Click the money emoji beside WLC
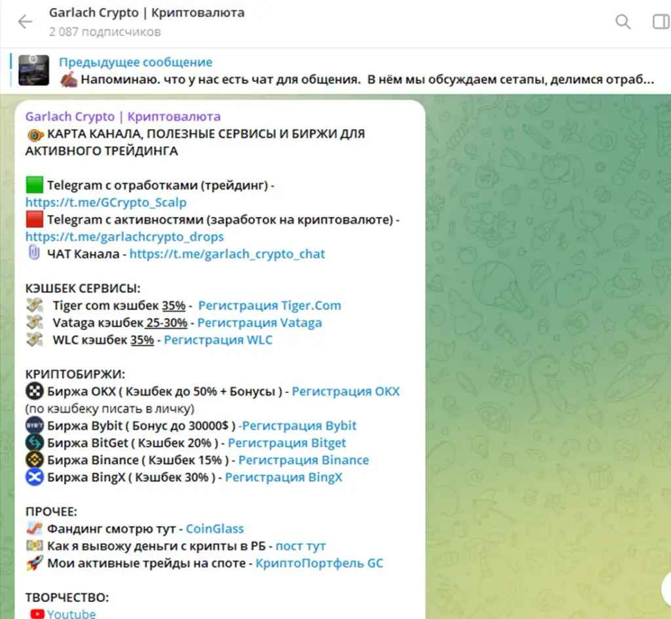 (34, 339)
